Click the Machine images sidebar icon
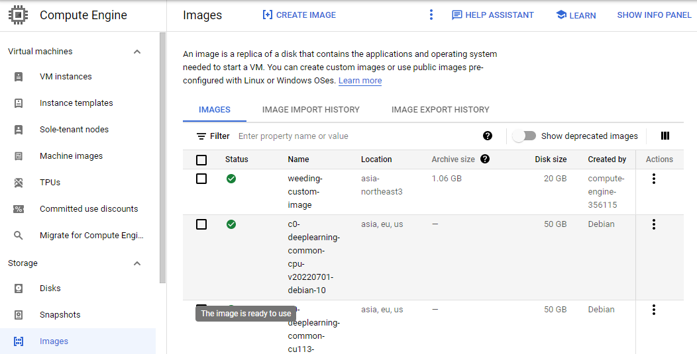This screenshot has height=354, width=697. (x=19, y=156)
